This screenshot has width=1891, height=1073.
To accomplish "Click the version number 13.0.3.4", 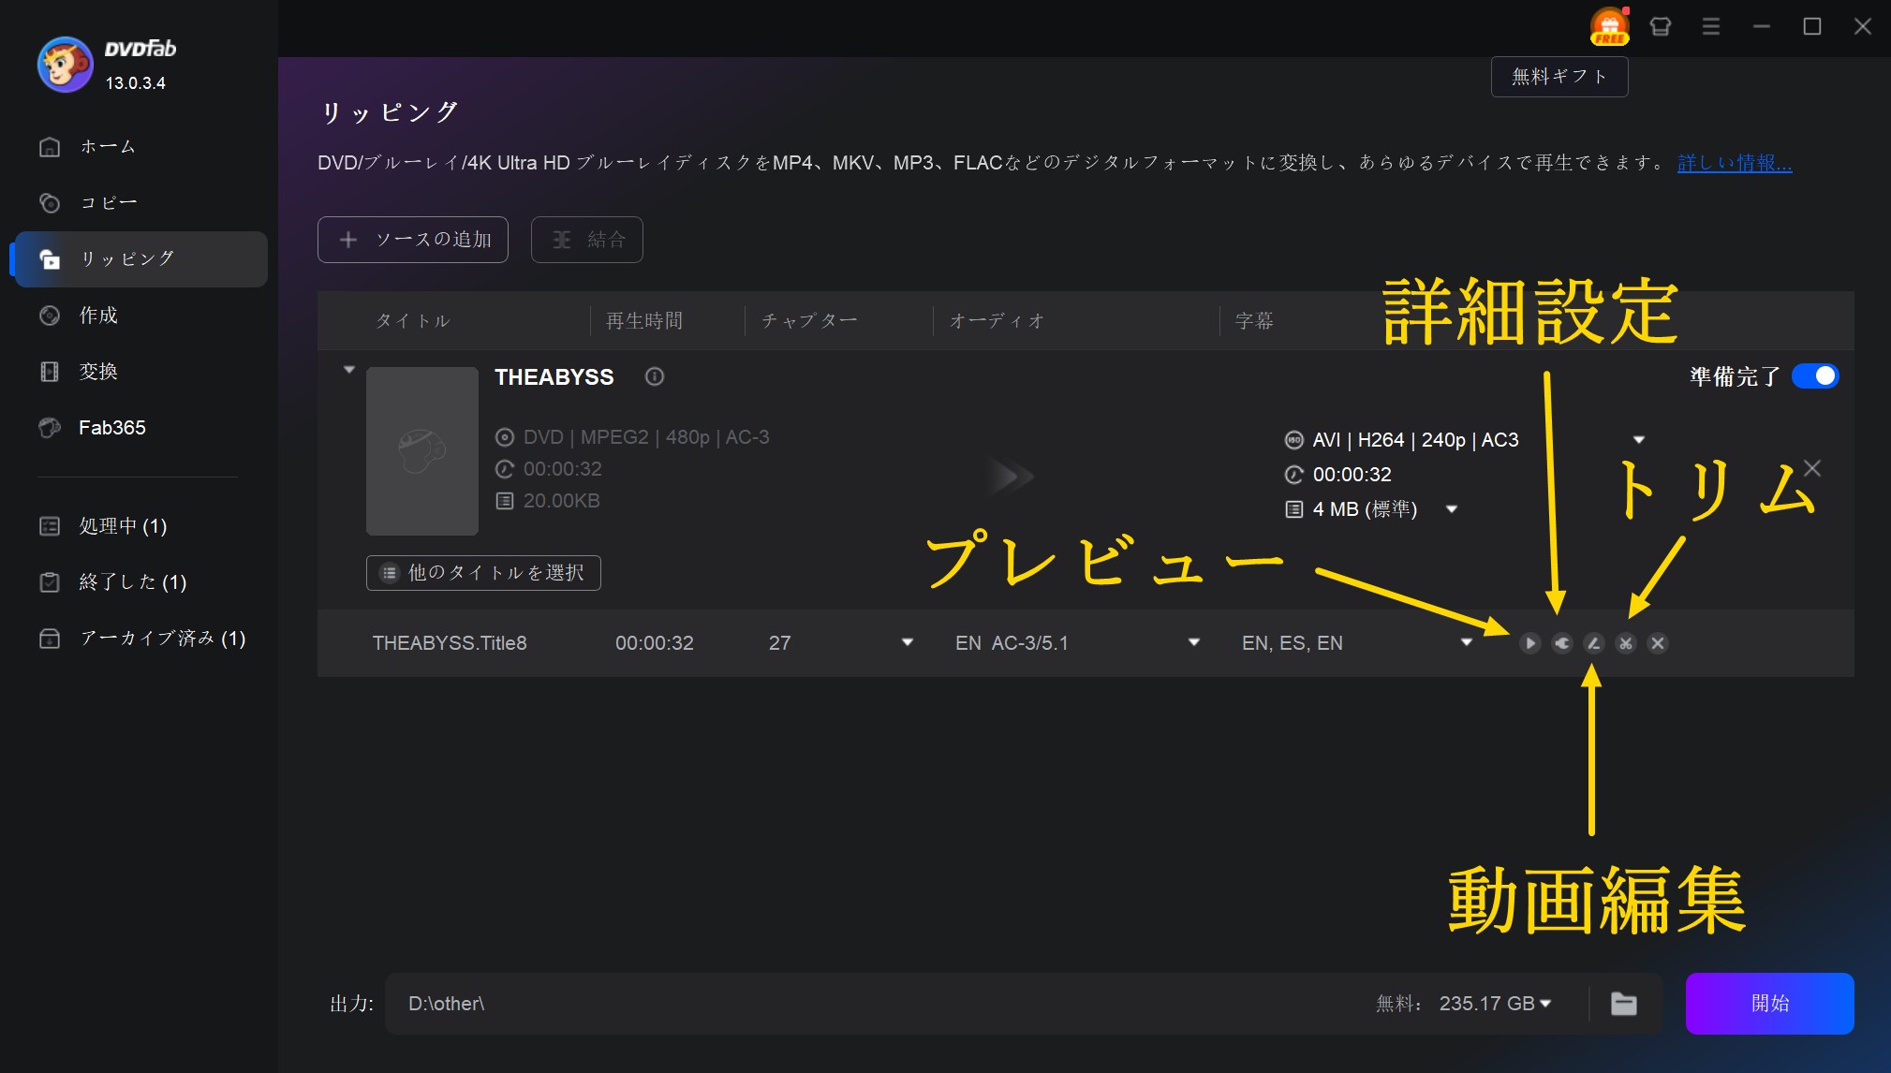I will click(136, 83).
